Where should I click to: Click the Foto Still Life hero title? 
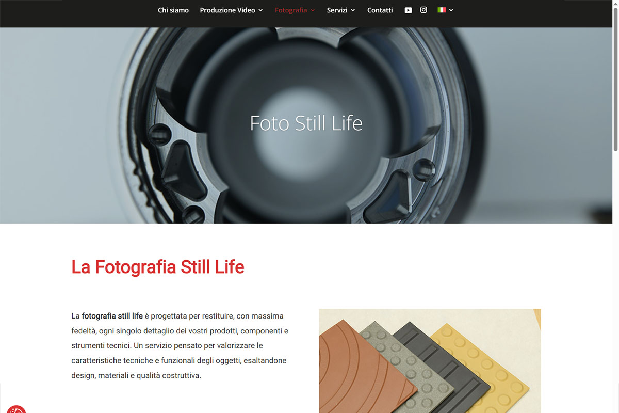coord(306,123)
